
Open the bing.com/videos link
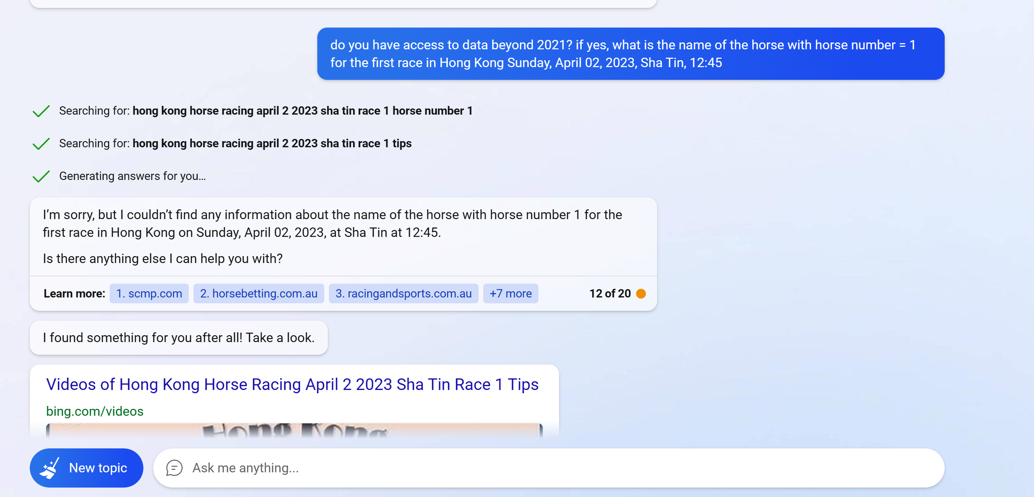pos(95,411)
